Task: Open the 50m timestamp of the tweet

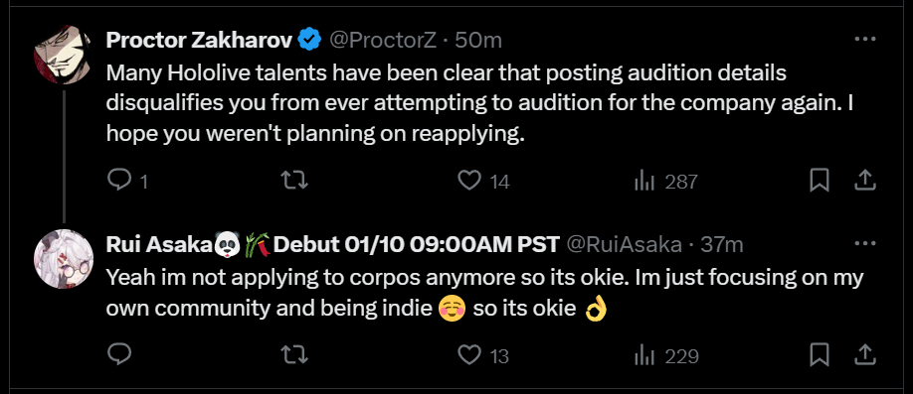Action: pos(478,40)
